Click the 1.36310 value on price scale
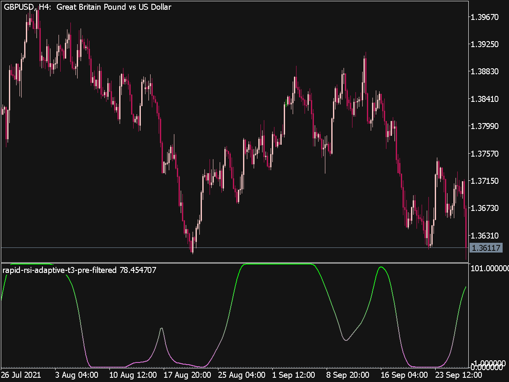 pyautogui.click(x=488, y=236)
